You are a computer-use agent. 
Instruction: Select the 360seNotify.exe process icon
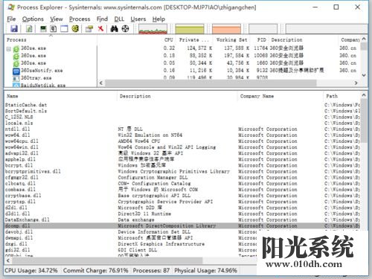[x=16, y=71]
